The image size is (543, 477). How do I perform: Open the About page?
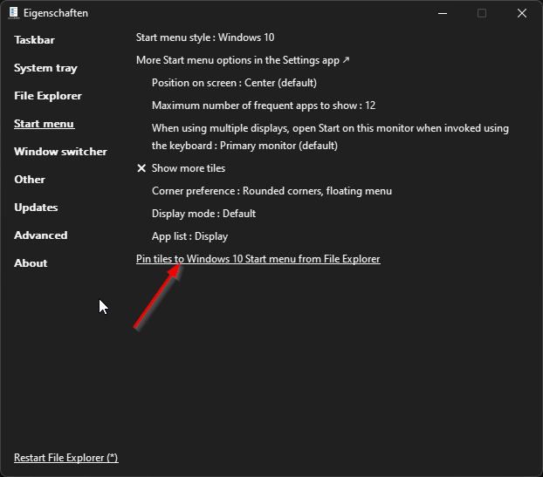coord(31,263)
